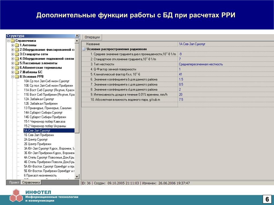Click the 6.Абонентские терминалы folder icon
This screenshot has width=274, height=205.
tap(17, 68)
